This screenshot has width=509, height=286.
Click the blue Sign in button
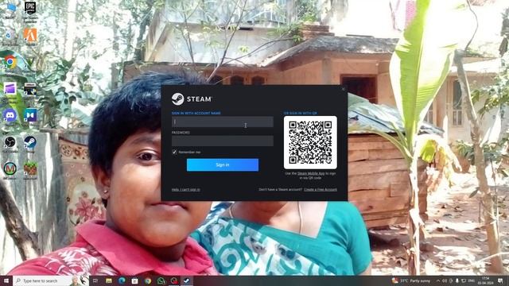coord(223,164)
